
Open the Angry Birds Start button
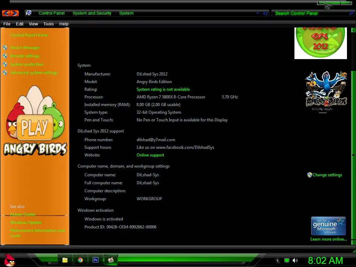[9, 260]
